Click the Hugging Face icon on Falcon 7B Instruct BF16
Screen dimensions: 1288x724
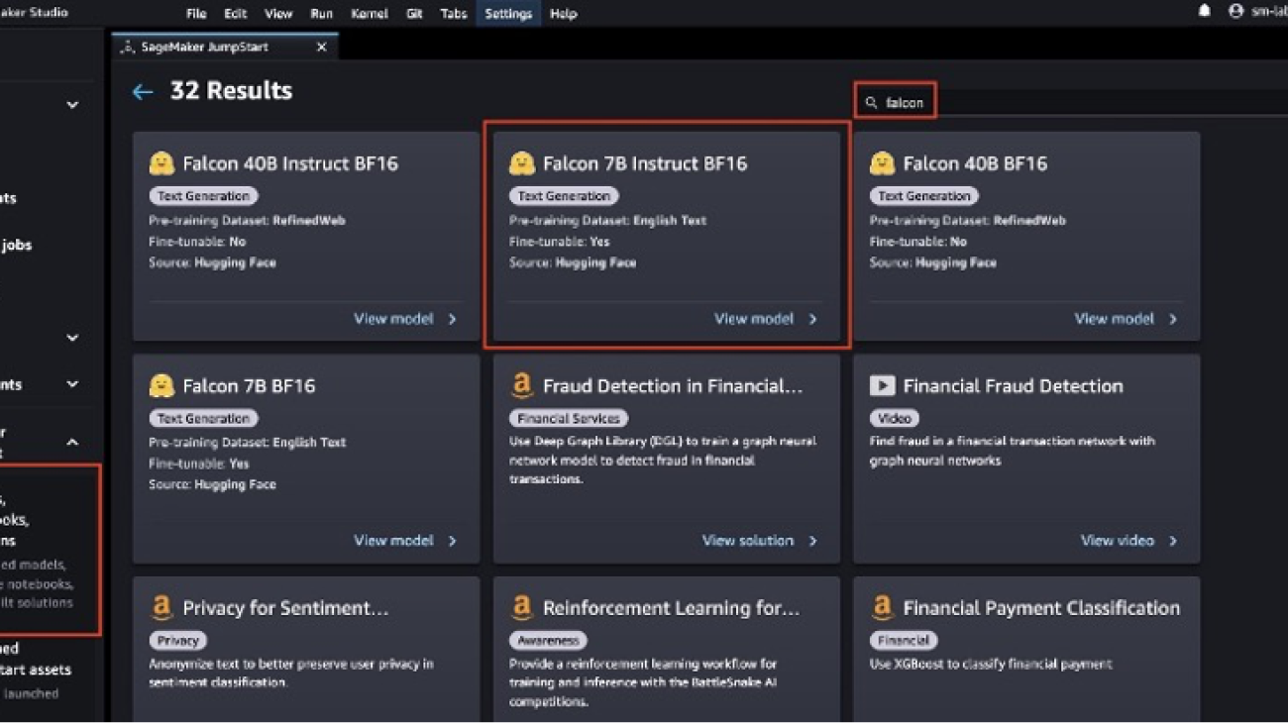522,163
